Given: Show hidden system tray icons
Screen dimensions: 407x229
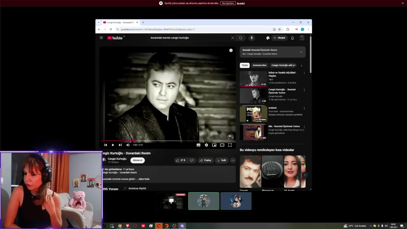Looking at the screenshot, I should 370,226.
